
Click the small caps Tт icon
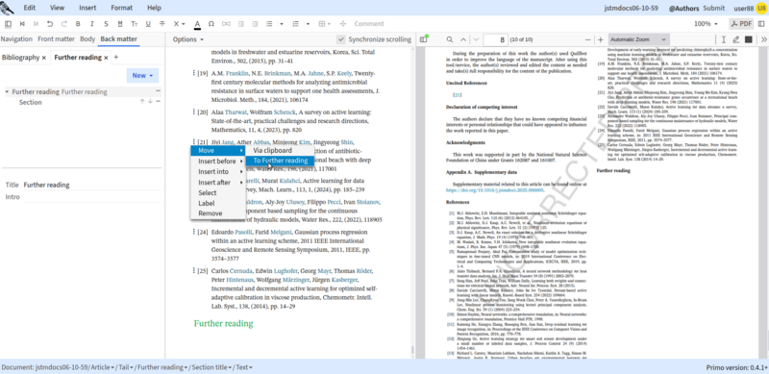[x=134, y=24]
